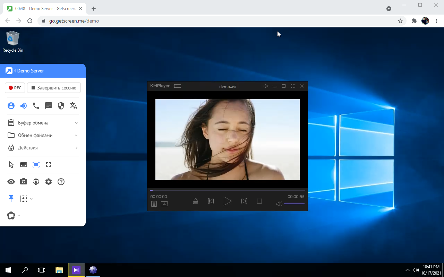Expand the Обмен файлами section
This screenshot has width=444, height=277.
click(x=43, y=135)
